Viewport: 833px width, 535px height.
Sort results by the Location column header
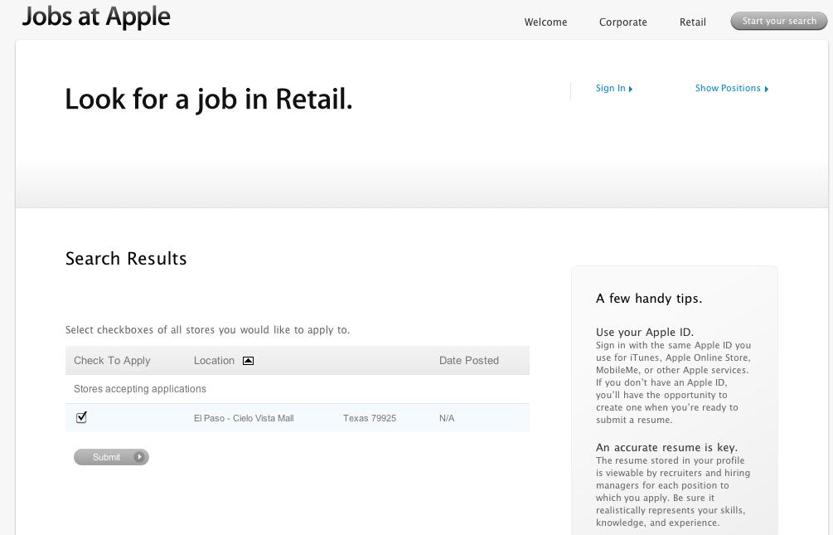click(x=214, y=361)
